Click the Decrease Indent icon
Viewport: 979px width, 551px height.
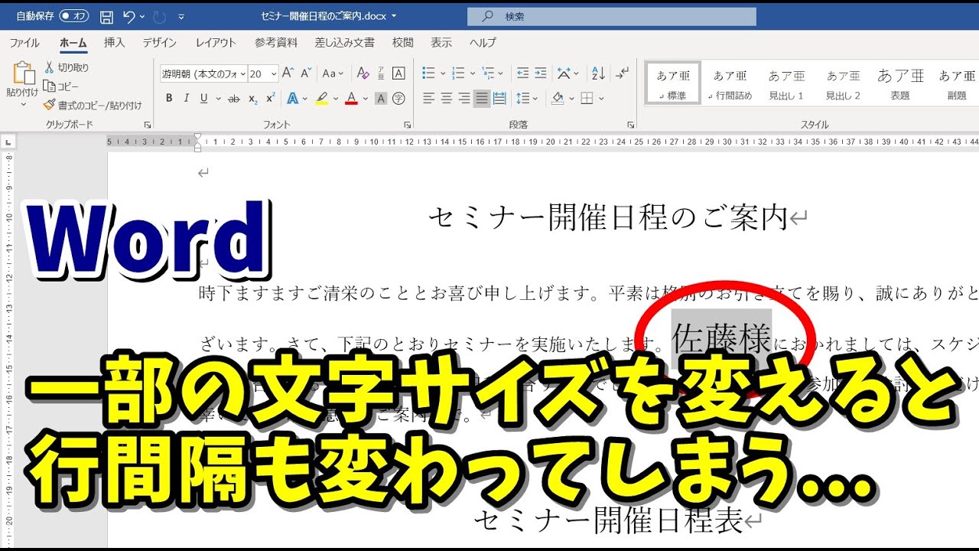[523, 73]
